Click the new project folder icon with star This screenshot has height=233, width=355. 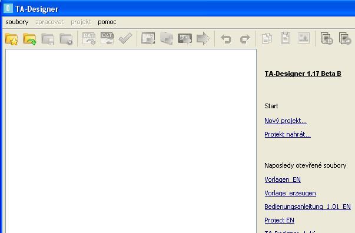(12, 39)
